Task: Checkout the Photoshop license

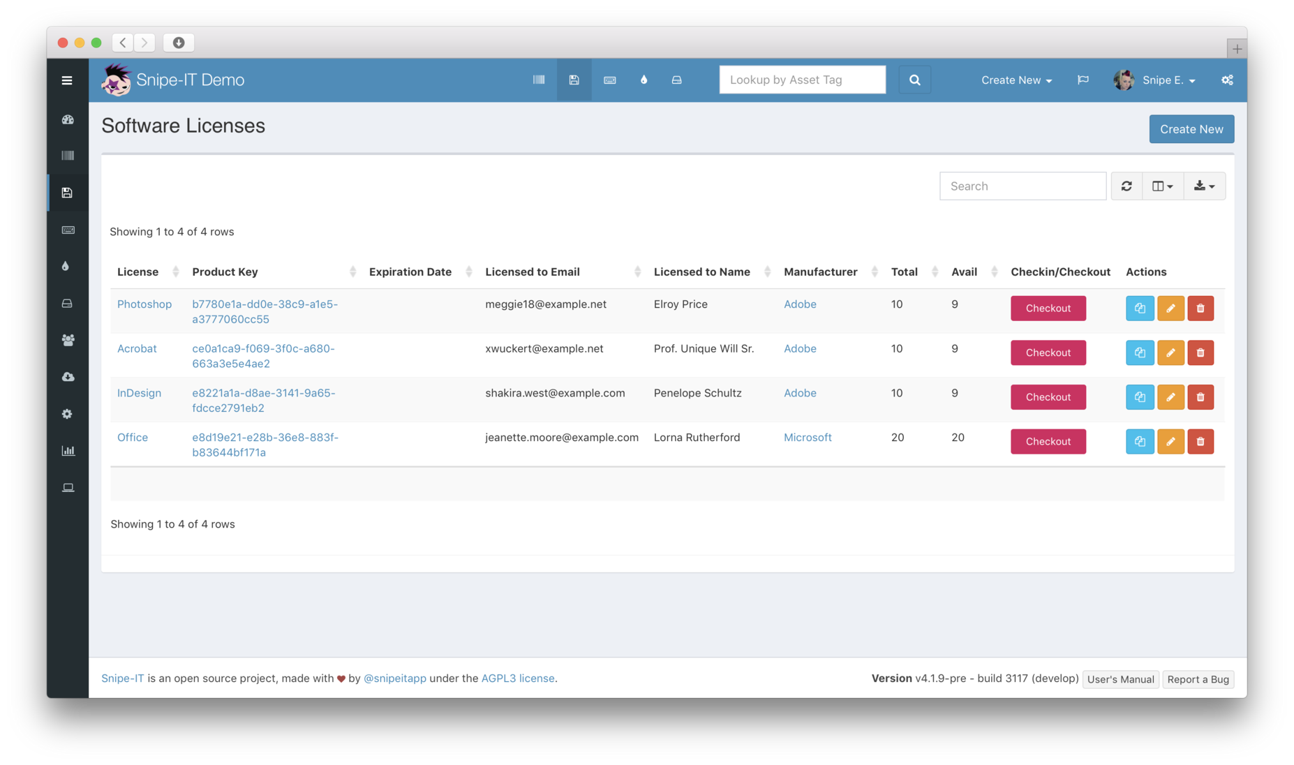Action: click(1048, 308)
